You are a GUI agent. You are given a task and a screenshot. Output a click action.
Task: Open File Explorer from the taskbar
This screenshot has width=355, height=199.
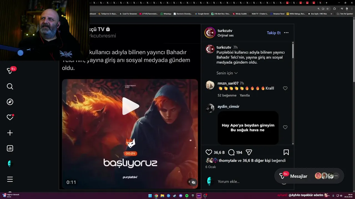click(x=162, y=196)
